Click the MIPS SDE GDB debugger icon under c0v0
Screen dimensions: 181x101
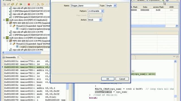pos(11,23)
